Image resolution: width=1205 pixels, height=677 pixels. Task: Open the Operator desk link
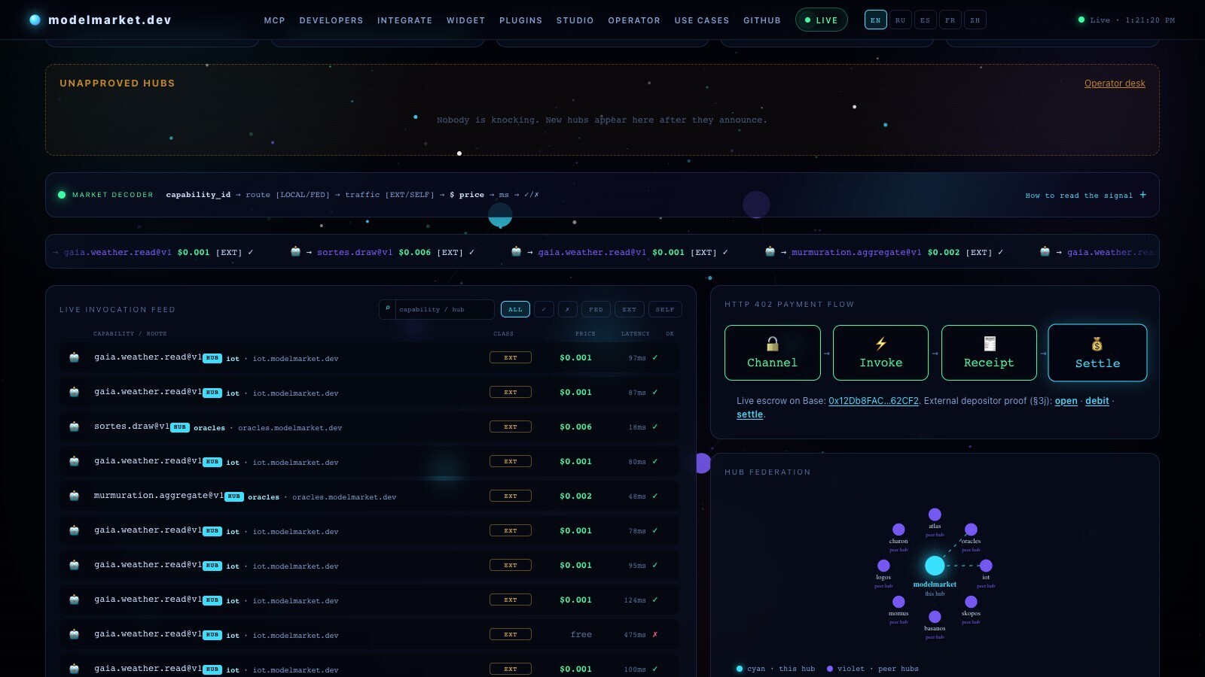(x=1115, y=83)
